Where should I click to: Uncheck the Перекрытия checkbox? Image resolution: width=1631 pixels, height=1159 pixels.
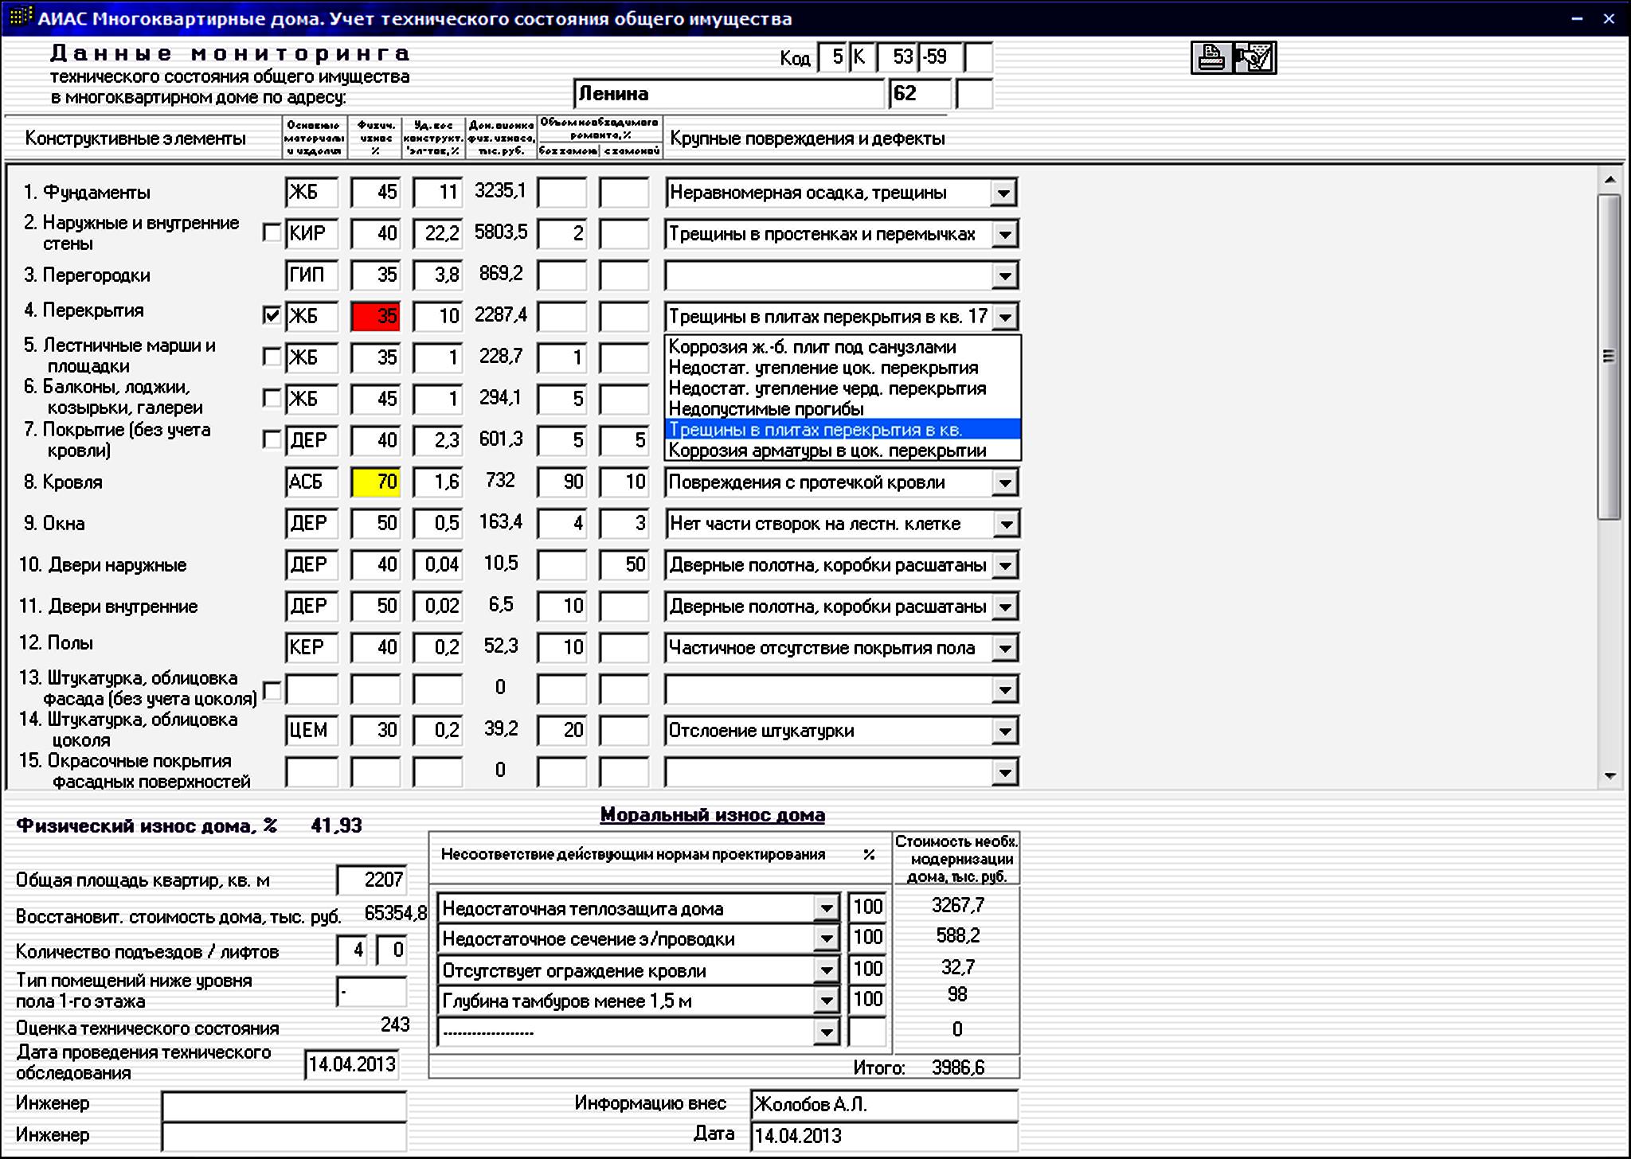[272, 315]
